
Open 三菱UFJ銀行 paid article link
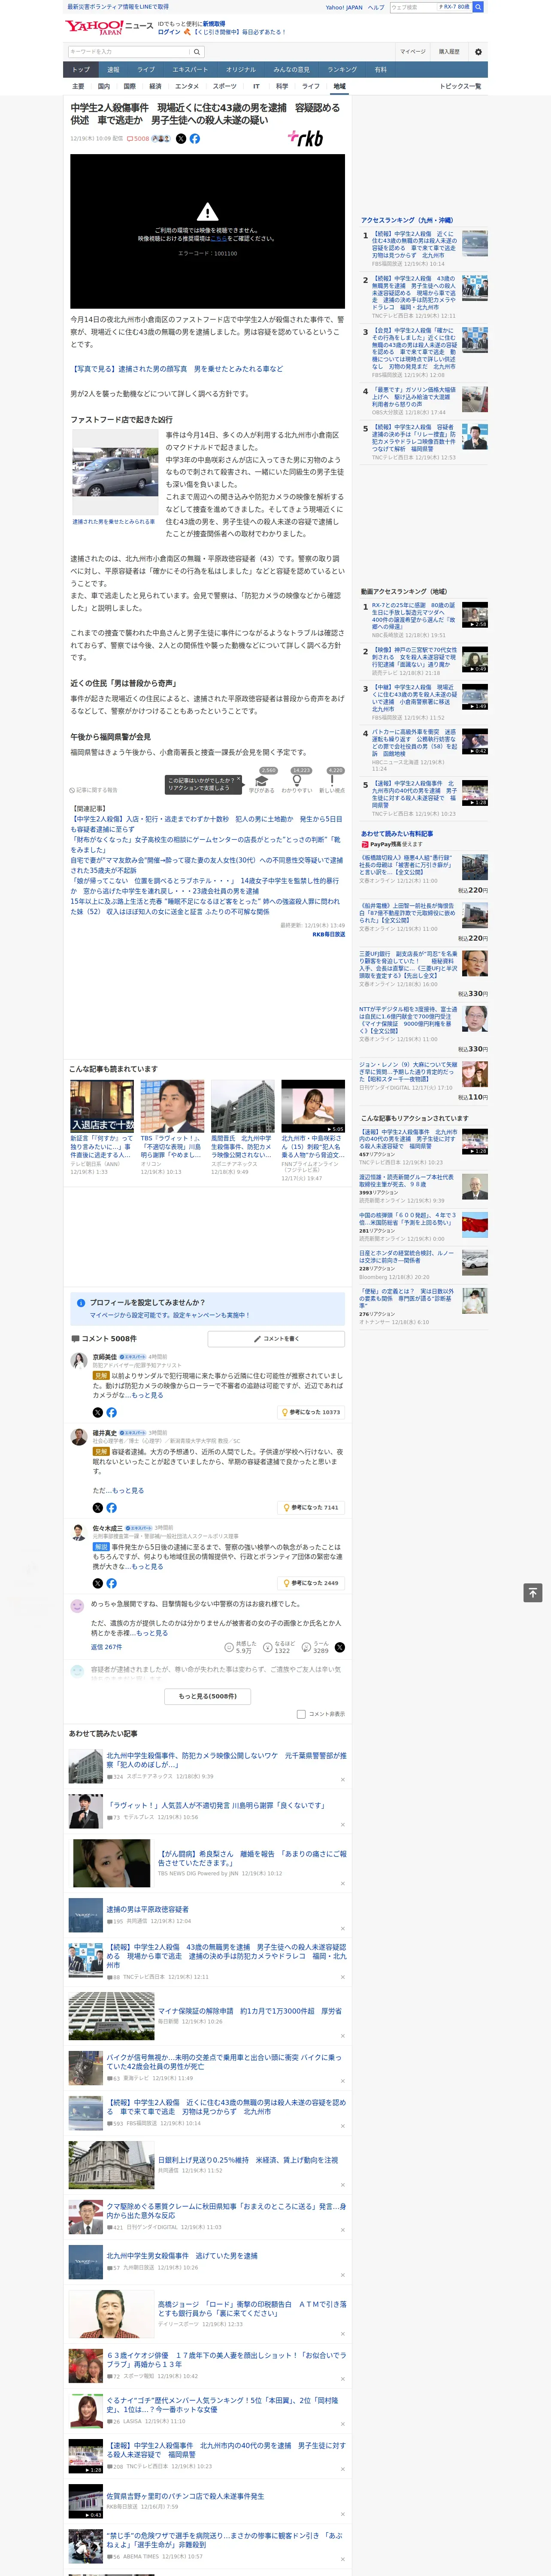click(409, 966)
